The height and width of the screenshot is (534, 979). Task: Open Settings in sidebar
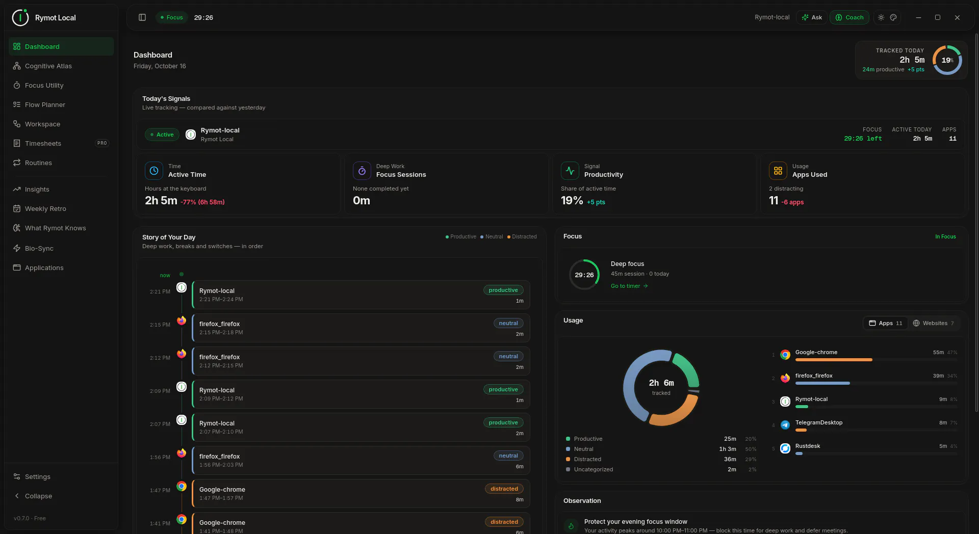pyautogui.click(x=61, y=476)
